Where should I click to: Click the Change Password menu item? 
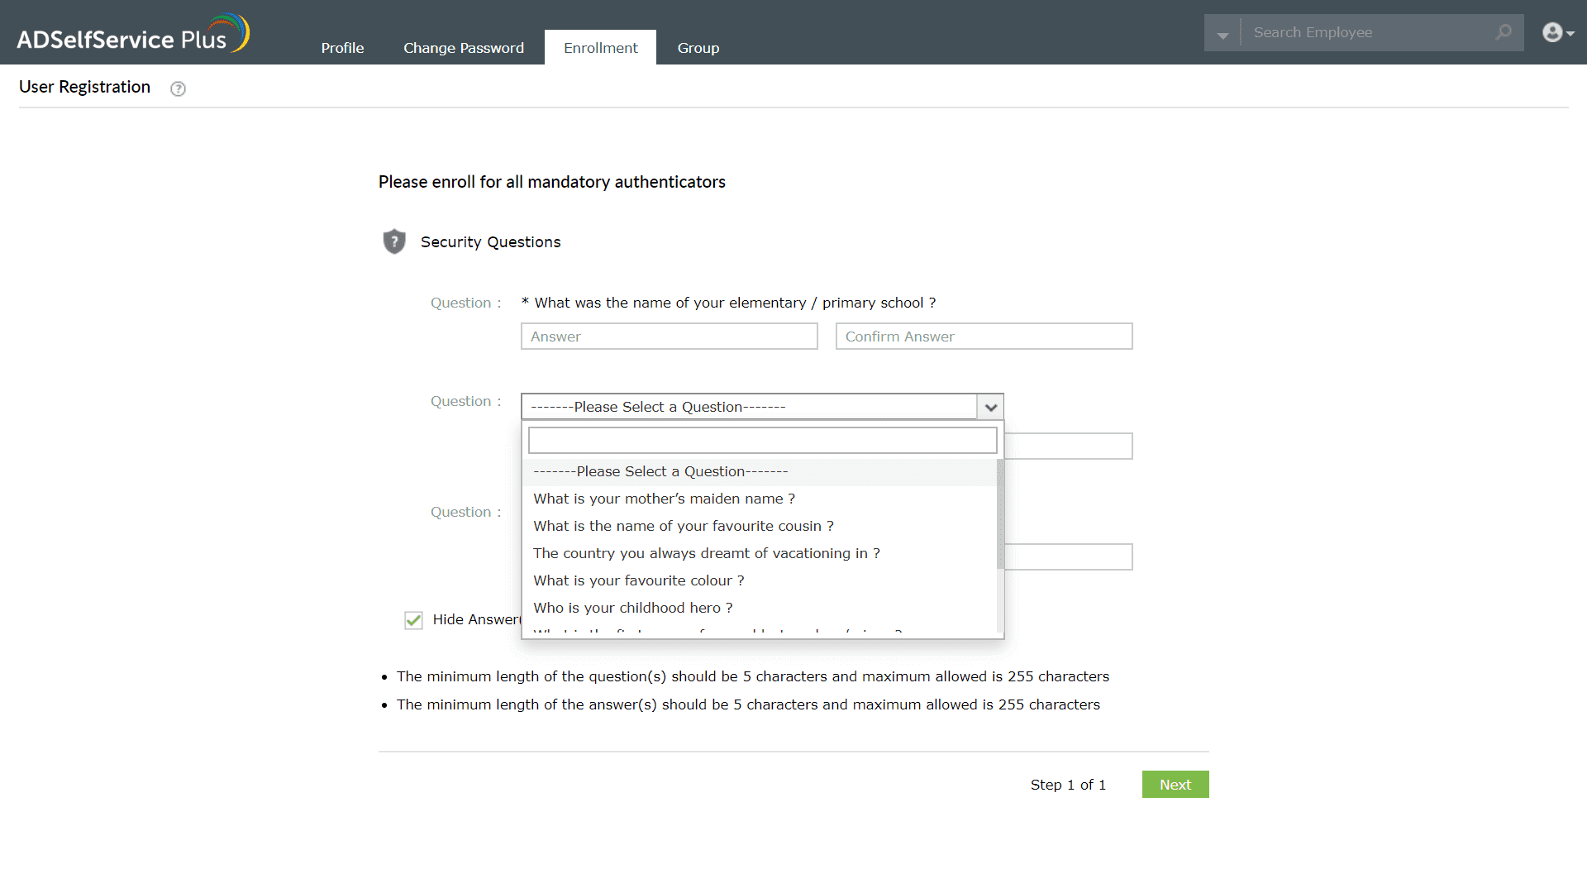[462, 47]
